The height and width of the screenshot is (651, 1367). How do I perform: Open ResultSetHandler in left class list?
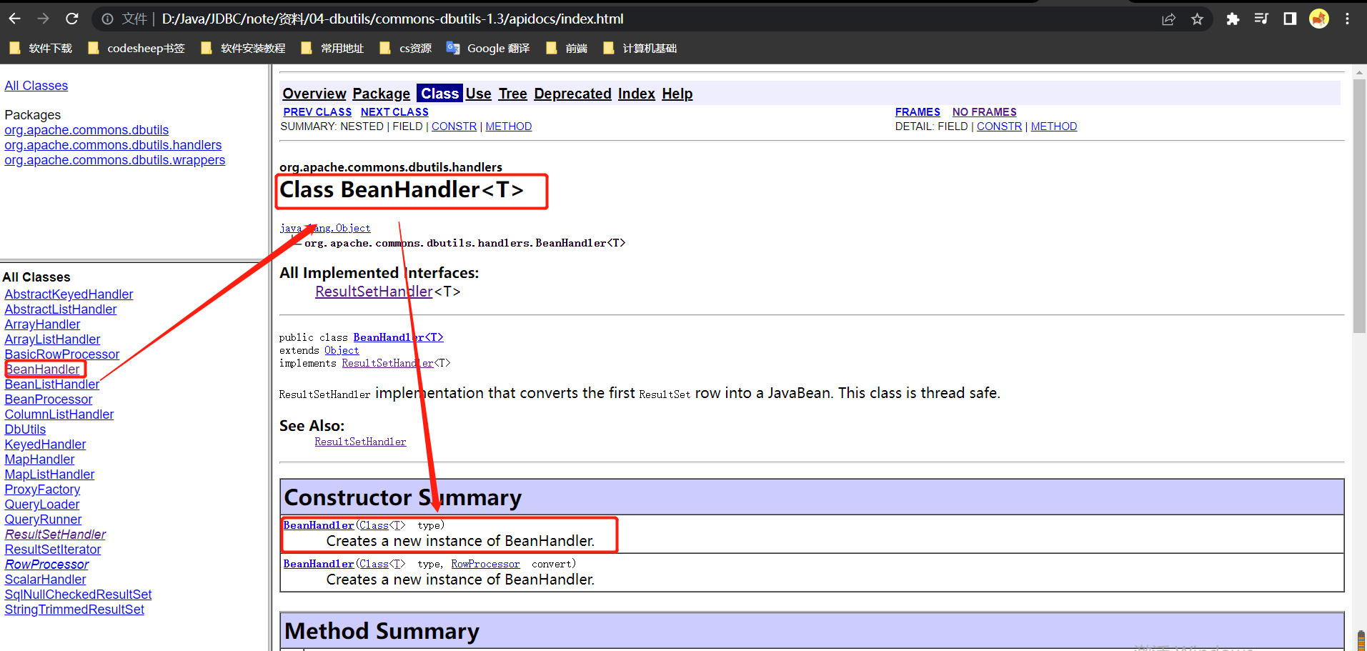click(55, 535)
